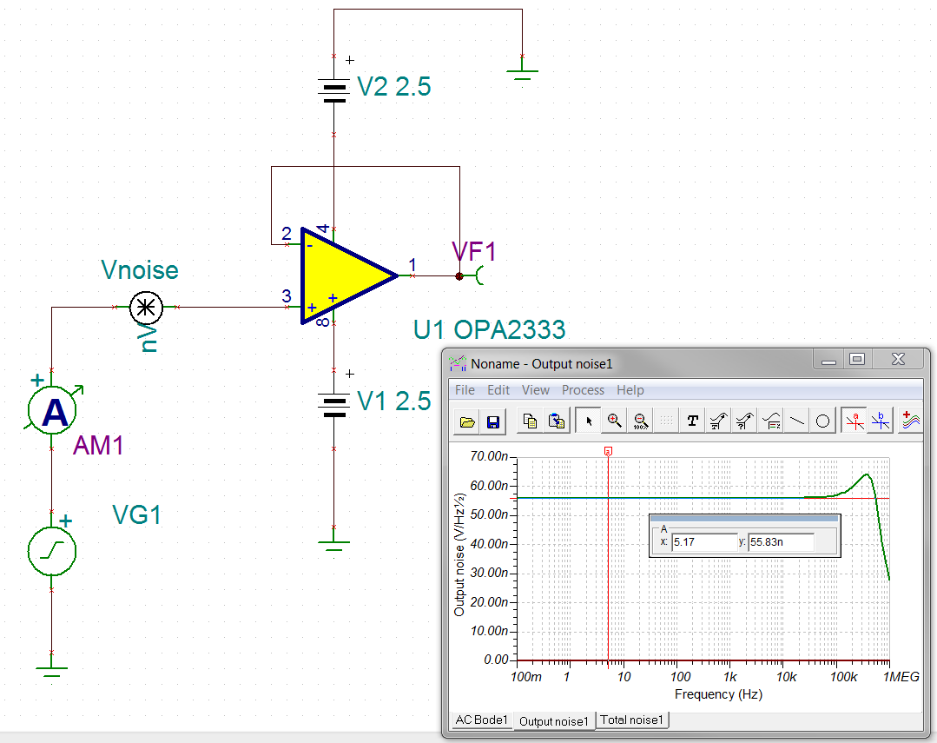Viewport: 937px width, 743px height.
Task: Select the AM1 ammeter symbol
Action: (53, 410)
